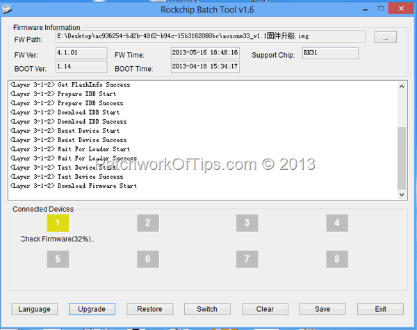
Task: Click the log scrollbar thumb
Action: 402,158
